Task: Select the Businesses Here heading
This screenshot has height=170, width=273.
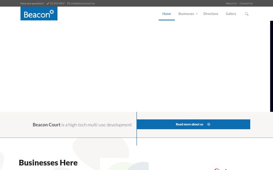Action: pos(48,162)
